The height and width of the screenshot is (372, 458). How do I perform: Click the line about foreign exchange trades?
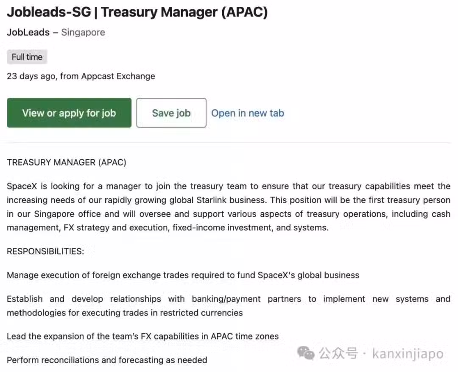(x=183, y=275)
